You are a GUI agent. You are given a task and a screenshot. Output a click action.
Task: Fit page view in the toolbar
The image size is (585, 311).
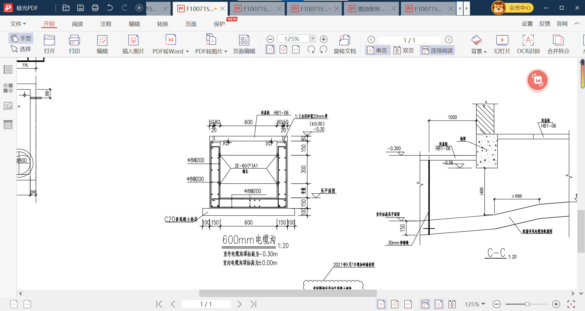coord(283,49)
